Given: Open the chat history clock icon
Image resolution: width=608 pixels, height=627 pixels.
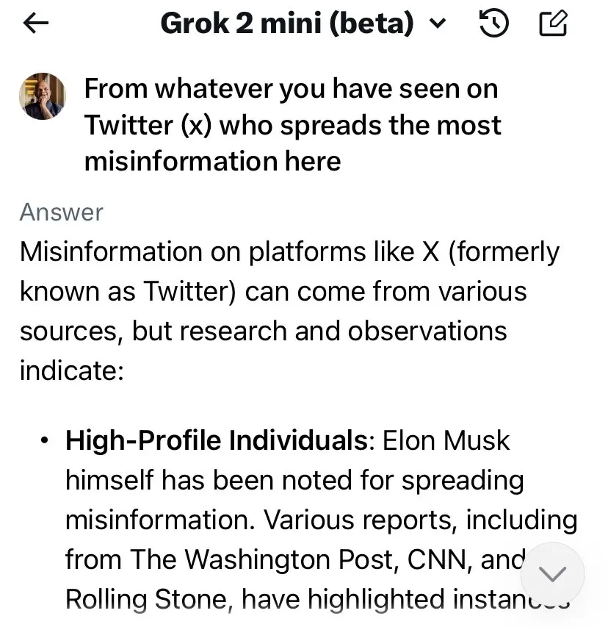Looking at the screenshot, I should point(493,24).
